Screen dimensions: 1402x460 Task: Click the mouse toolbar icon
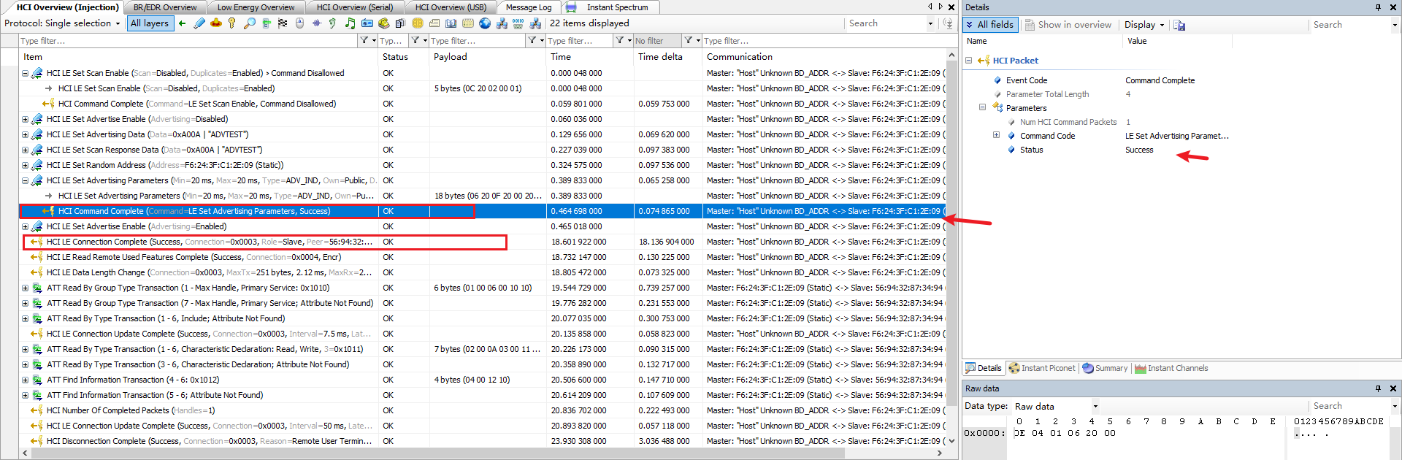tap(299, 23)
